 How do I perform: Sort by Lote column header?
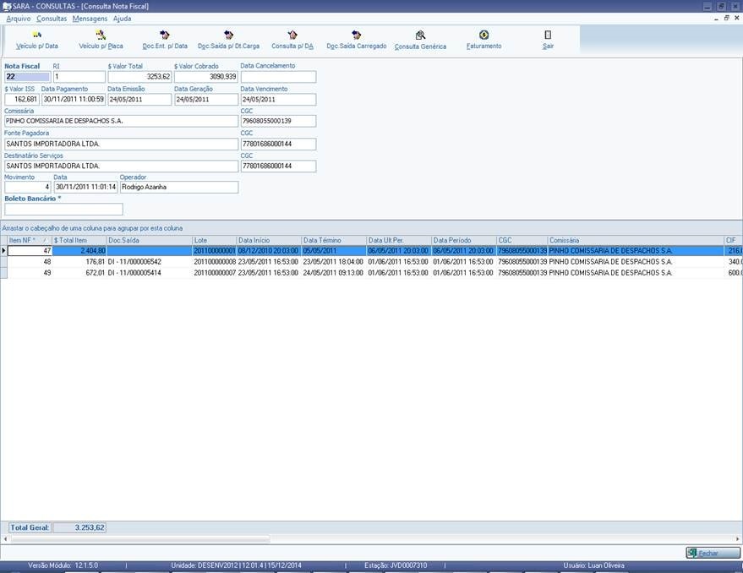[215, 240]
